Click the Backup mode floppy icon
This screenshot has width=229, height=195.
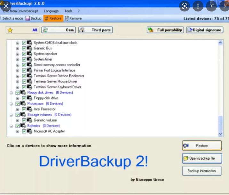28,19
